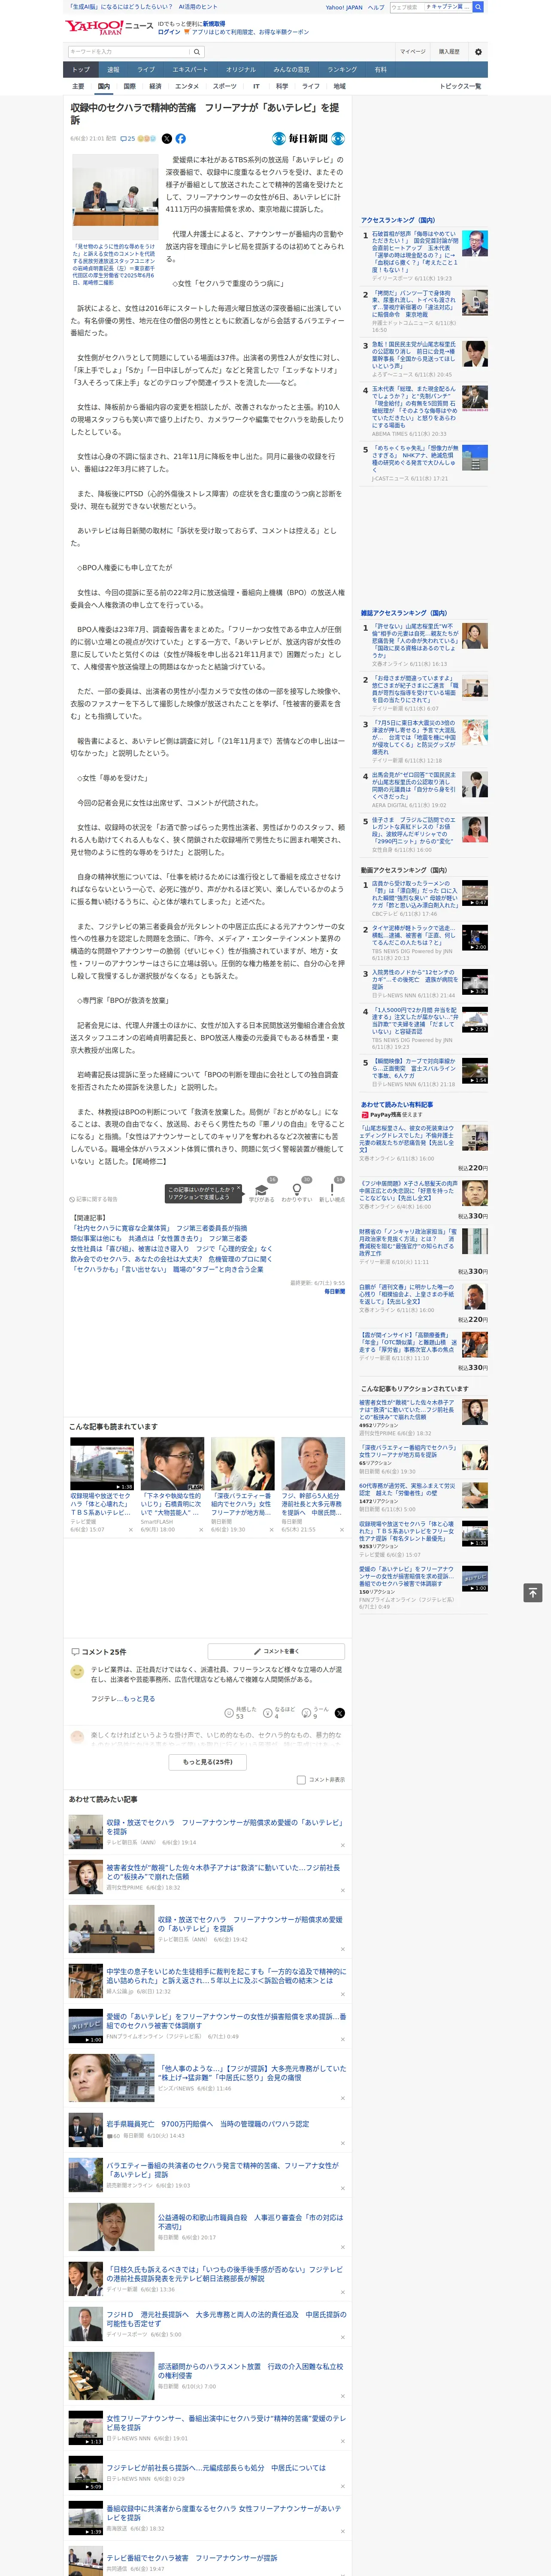Click 「生成AI脳」 promo link at top
Screen dimensions: 551x2576
pos(120,7)
